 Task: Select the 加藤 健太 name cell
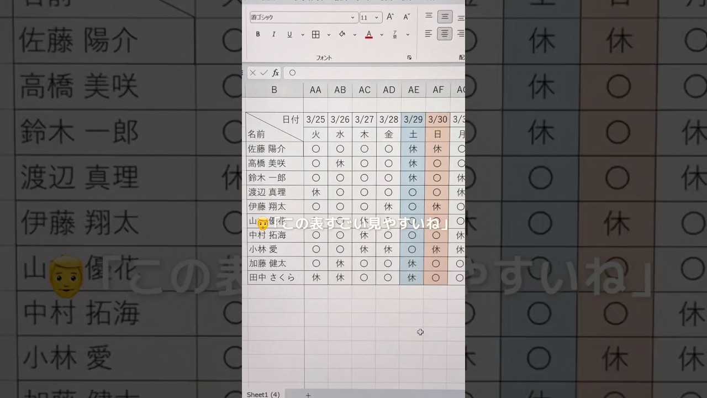point(275,264)
